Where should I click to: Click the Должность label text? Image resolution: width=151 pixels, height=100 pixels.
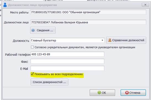[x=21, y=41]
